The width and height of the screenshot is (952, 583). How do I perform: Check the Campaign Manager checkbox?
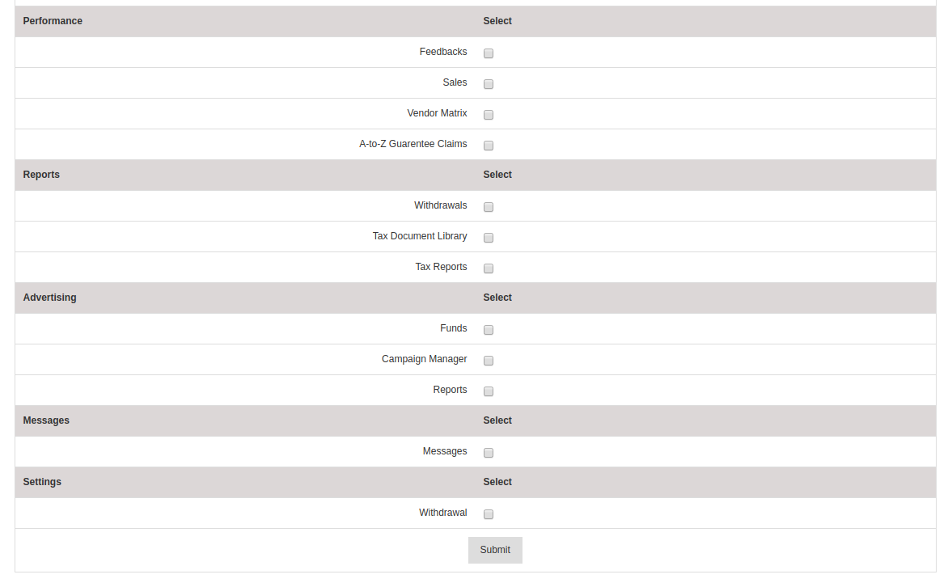[489, 361]
